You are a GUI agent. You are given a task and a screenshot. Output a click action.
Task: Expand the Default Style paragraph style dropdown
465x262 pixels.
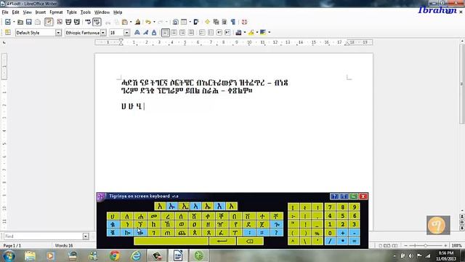tap(58, 33)
